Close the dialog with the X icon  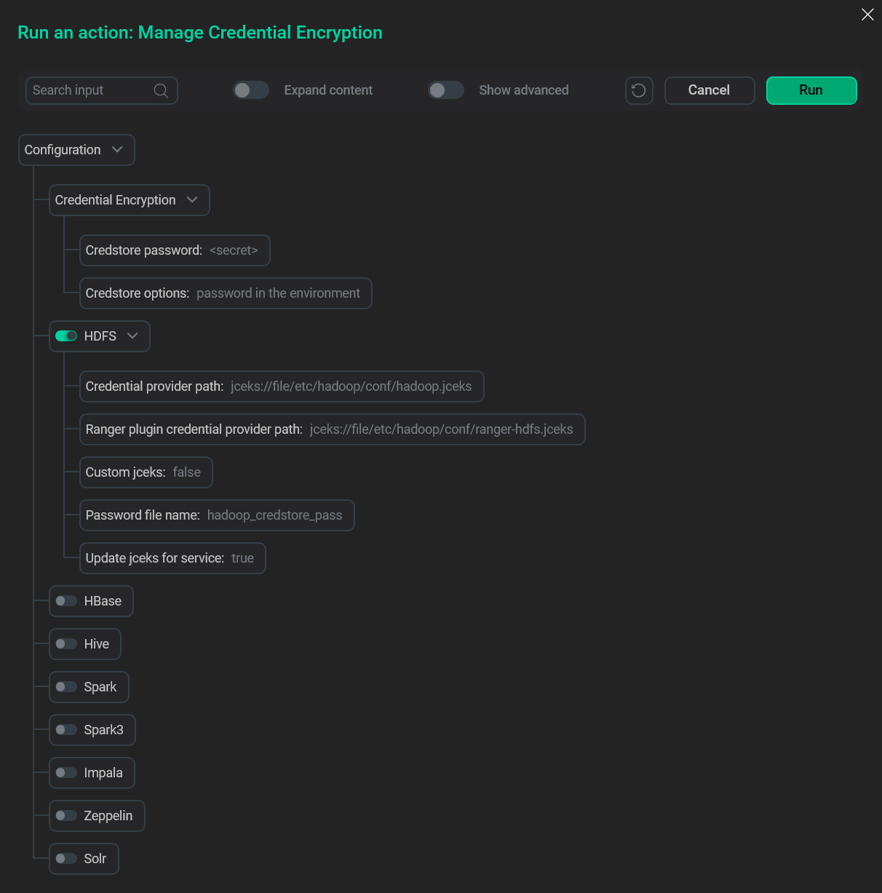tap(867, 15)
